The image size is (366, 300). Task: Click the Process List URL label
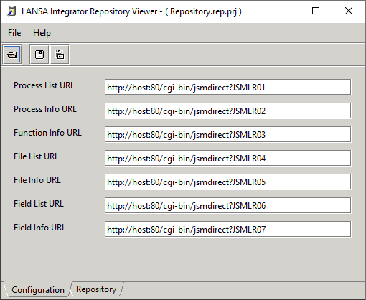[44, 85]
